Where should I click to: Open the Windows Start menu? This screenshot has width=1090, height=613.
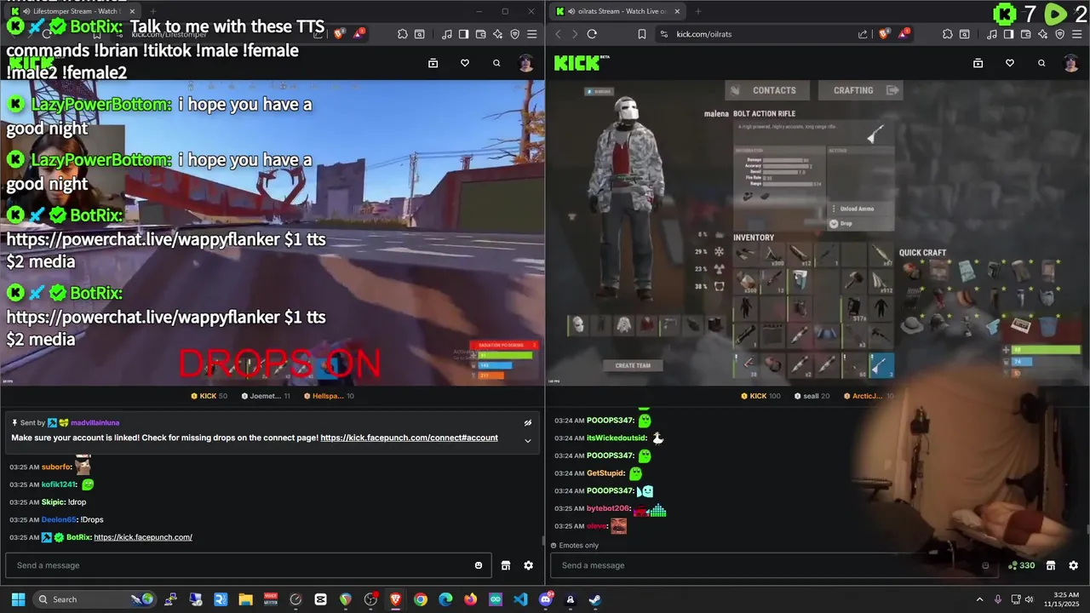pos(18,599)
